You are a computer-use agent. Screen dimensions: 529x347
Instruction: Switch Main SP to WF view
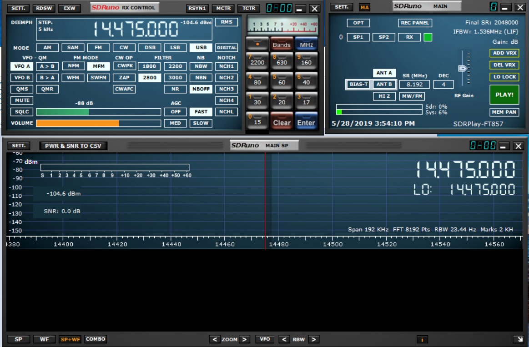coord(44,339)
